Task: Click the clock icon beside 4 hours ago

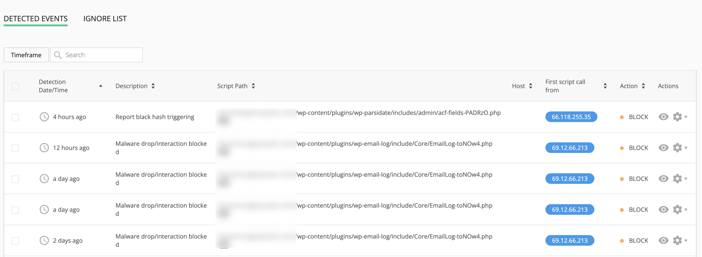Action: 44,117
